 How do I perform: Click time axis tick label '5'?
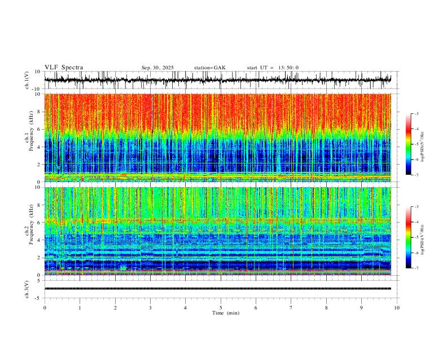(x=221, y=308)
